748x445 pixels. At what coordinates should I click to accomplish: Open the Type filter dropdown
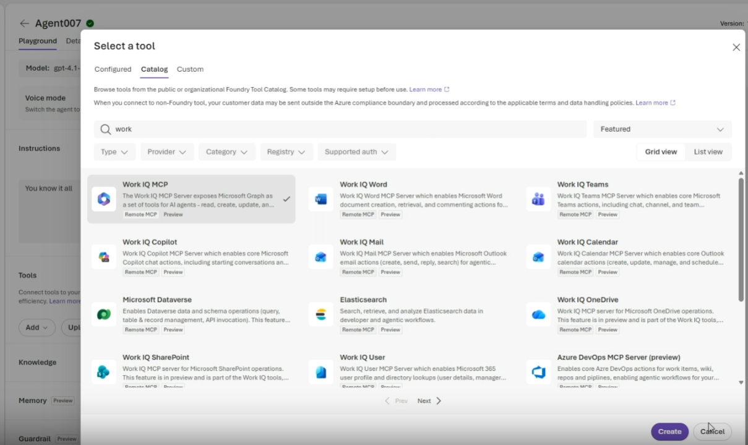115,152
